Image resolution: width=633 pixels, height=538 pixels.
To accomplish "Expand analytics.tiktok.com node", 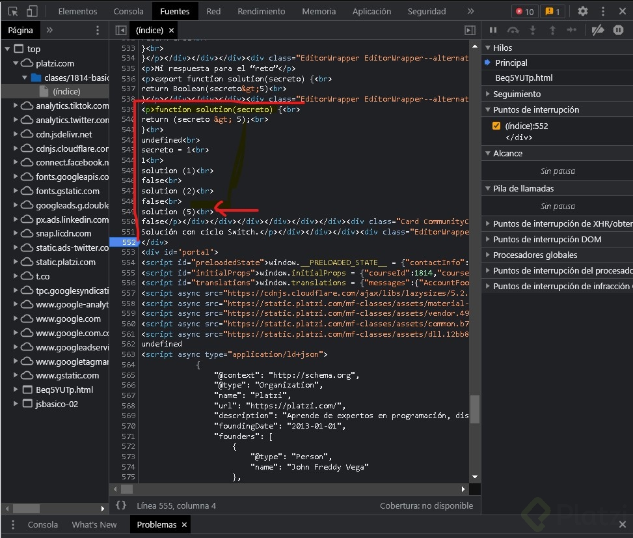I will 16,106.
